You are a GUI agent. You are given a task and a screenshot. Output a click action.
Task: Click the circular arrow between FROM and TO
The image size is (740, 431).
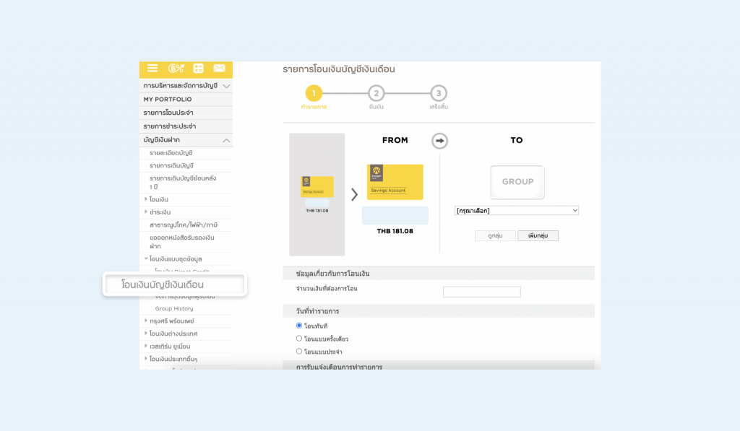tap(439, 141)
